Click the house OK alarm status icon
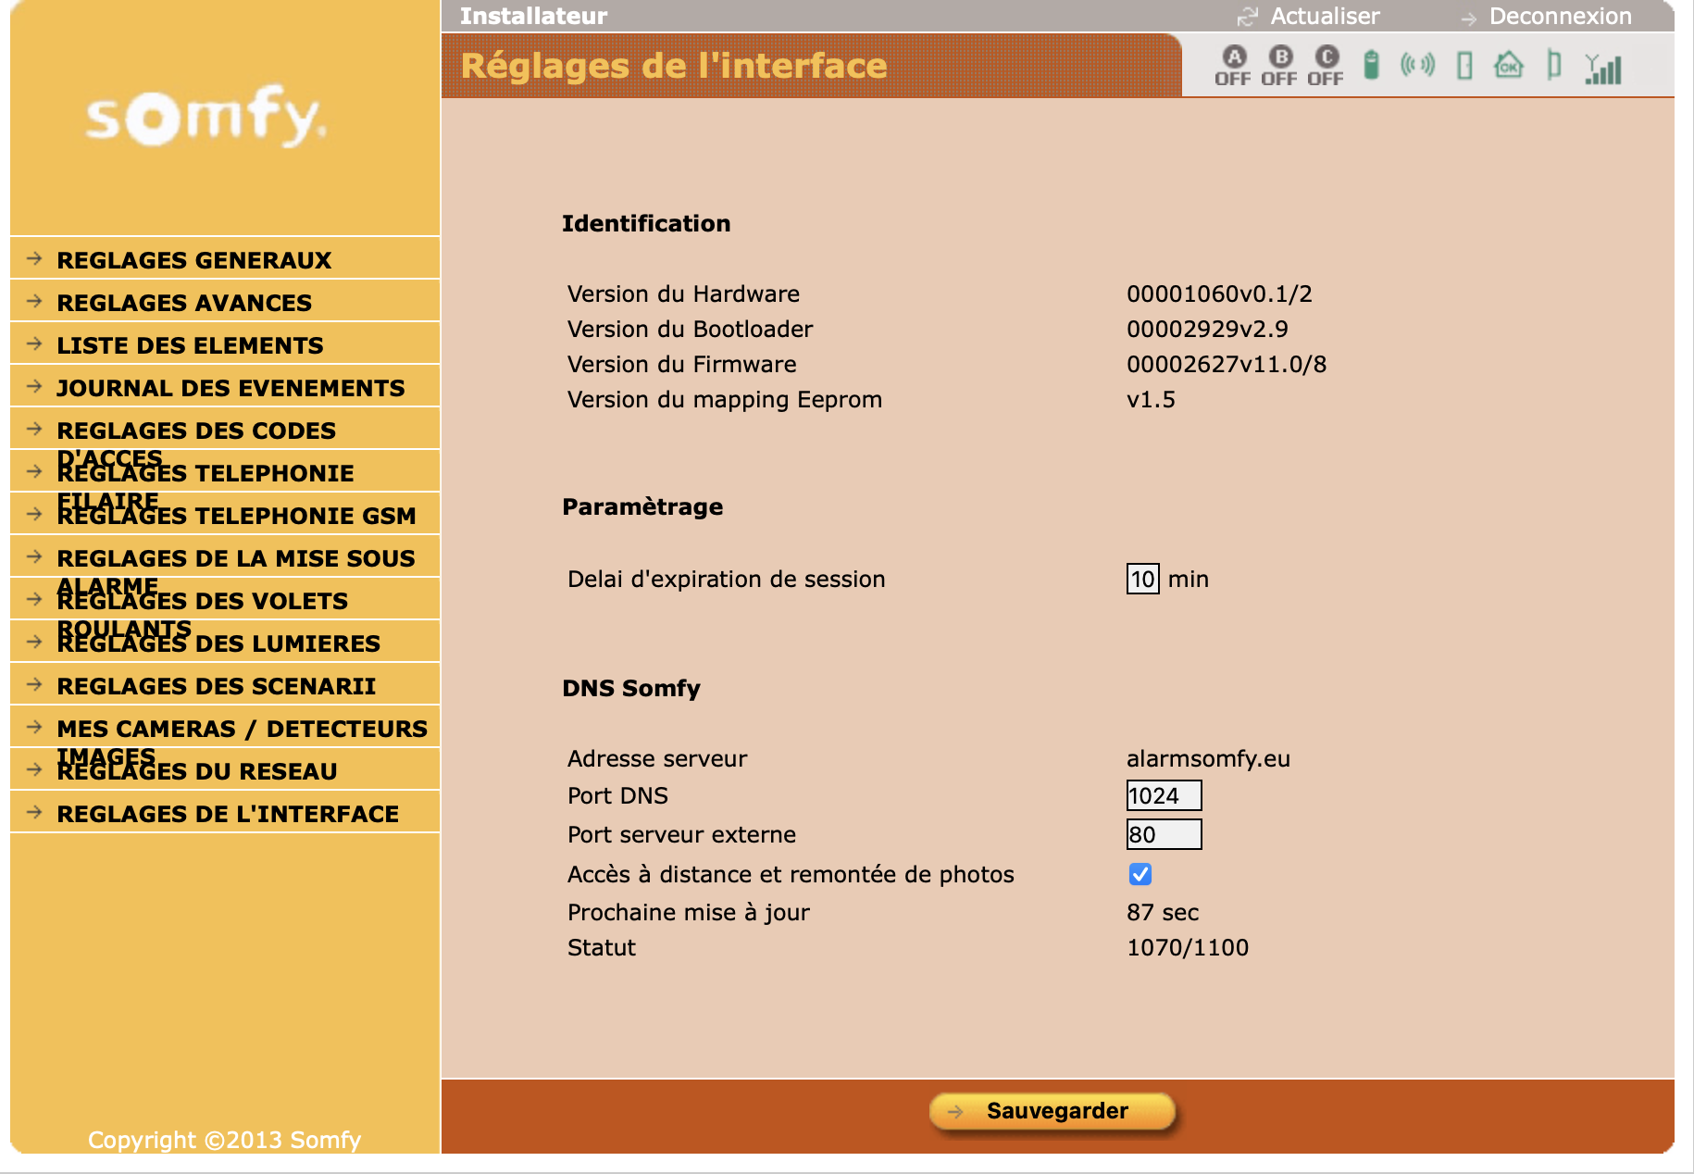 coord(1509,65)
